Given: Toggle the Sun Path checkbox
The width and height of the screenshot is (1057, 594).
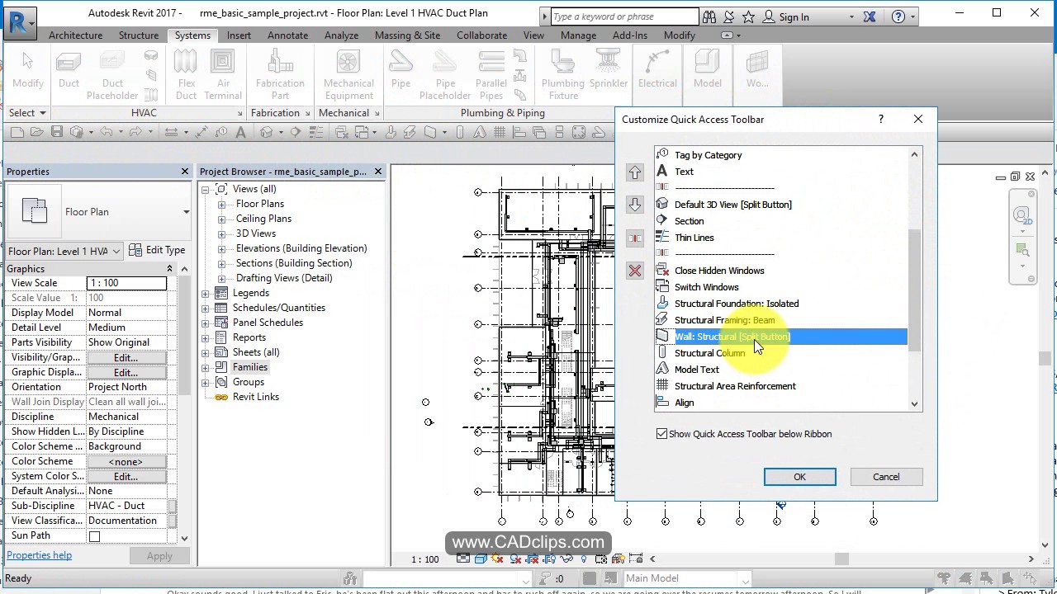Looking at the screenshot, I should [x=94, y=536].
